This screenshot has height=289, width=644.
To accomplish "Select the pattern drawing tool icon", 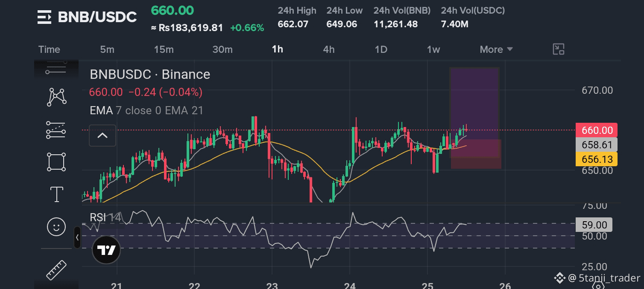I will click(57, 97).
